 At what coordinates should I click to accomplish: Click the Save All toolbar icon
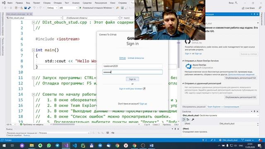point(29,8)
